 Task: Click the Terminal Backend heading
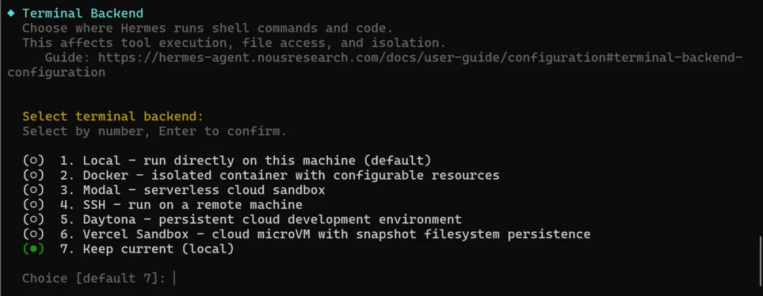[83, 13]
